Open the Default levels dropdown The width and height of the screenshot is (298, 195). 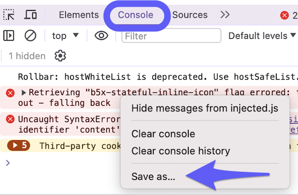pos(262,36)
